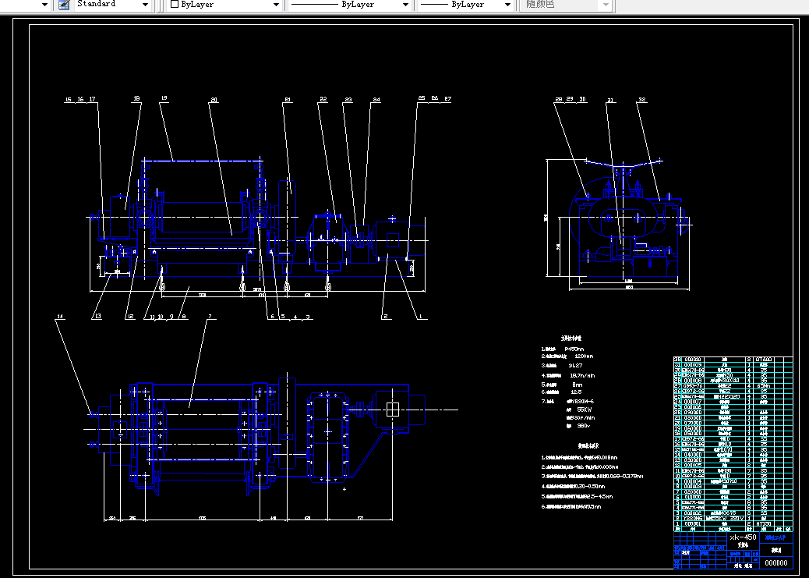Screen dimensions: 809x578
Task: Pick balloon number 1
Action: 421,317
